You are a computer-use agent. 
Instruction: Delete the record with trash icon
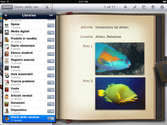(153, 7)
